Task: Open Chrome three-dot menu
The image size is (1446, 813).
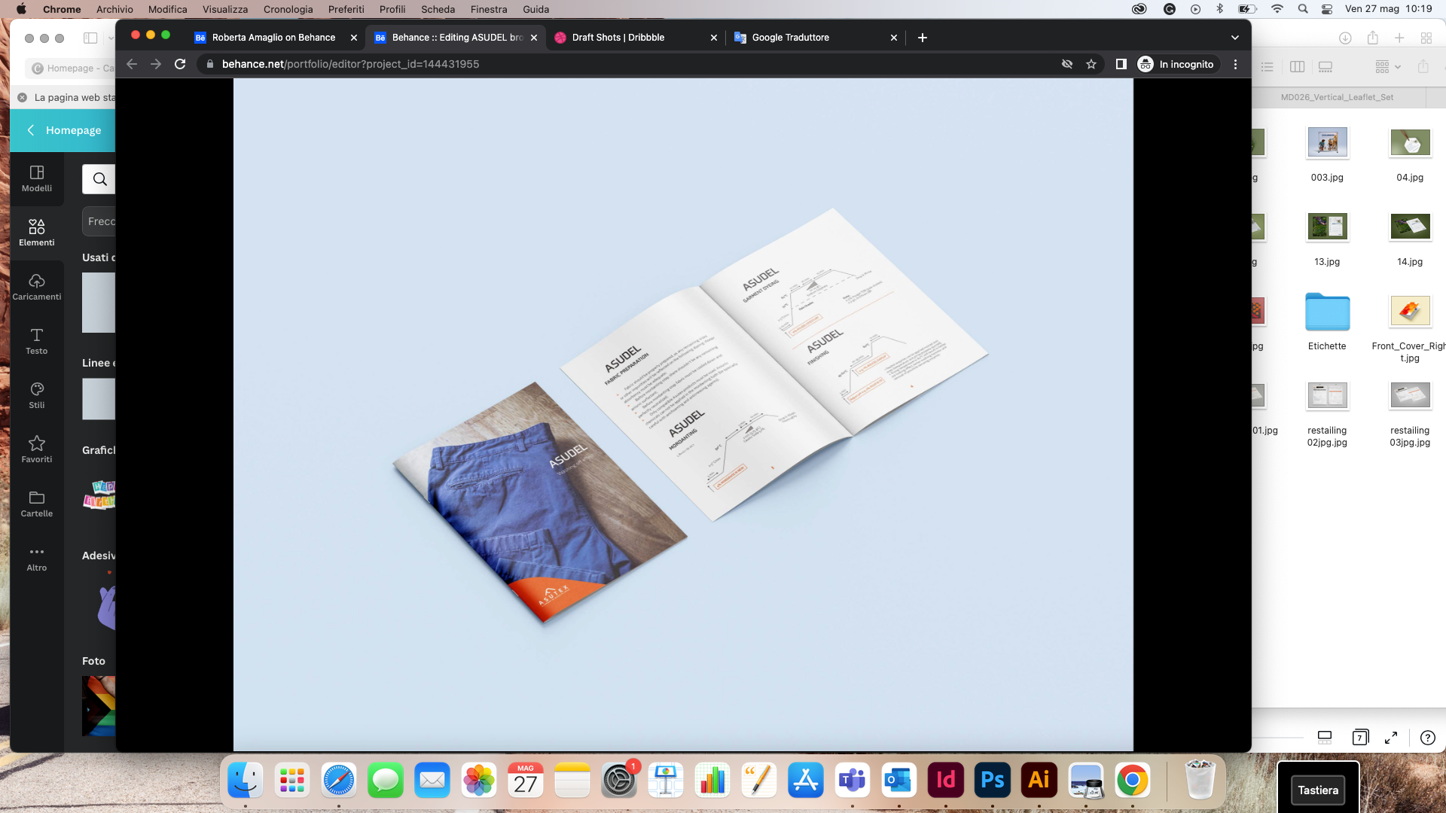Action: tap(1235, 64)
